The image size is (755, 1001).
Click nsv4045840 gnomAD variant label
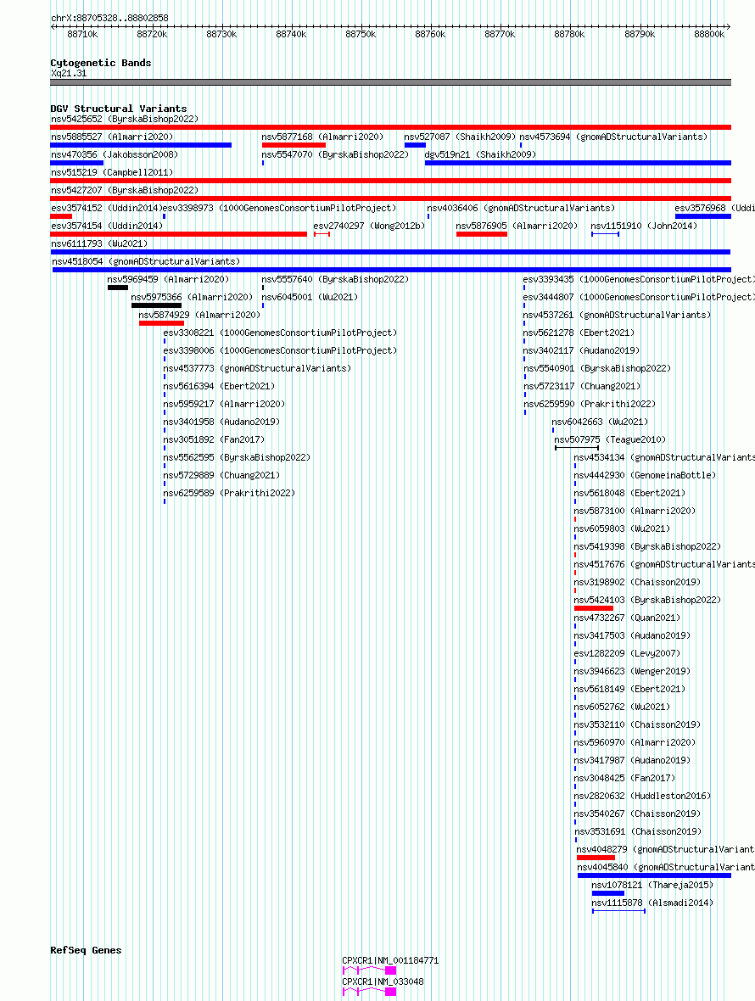(x=666, y=869)
